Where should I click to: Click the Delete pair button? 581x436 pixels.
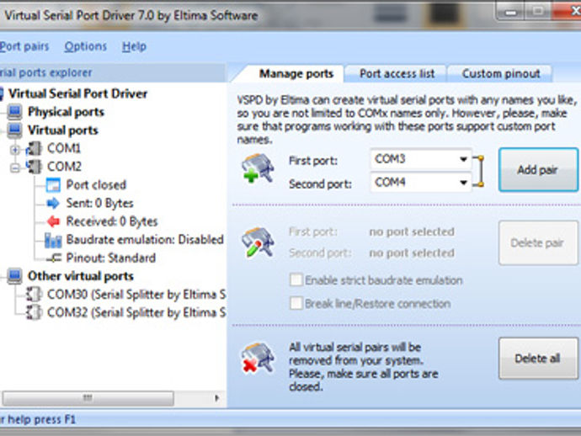(538, 242)
